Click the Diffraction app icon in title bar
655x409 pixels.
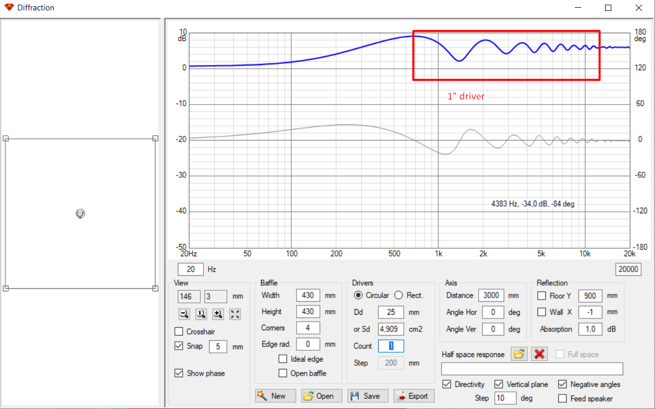tap(9, 8)
